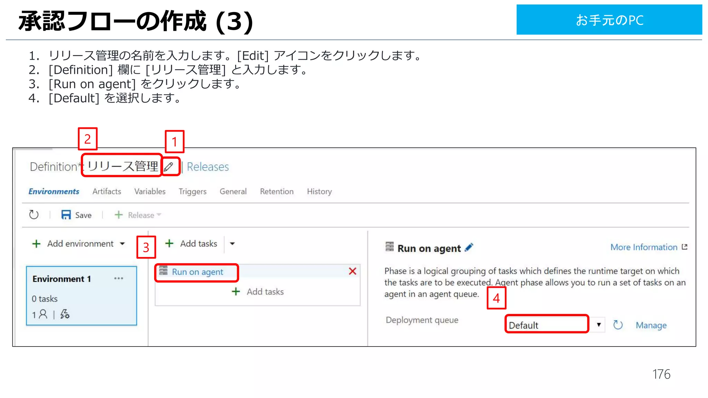Open the Environment 1 ellipsis menu
The height and width of the screenshot is (398, 708).
(119, 278)
